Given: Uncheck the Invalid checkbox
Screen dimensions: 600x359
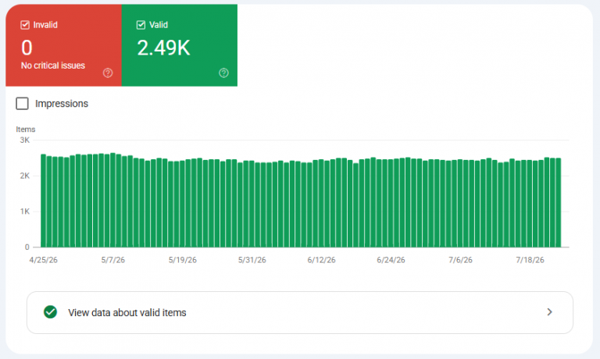Looking at the screenshot, I should click(25, 25).
